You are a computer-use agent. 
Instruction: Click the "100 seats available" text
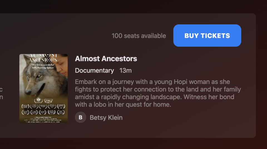(139, 36)
